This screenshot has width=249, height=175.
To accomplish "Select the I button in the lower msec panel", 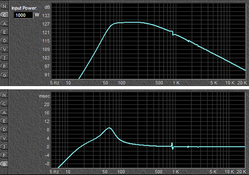I will pyautogui.click(x=4, y=147).
